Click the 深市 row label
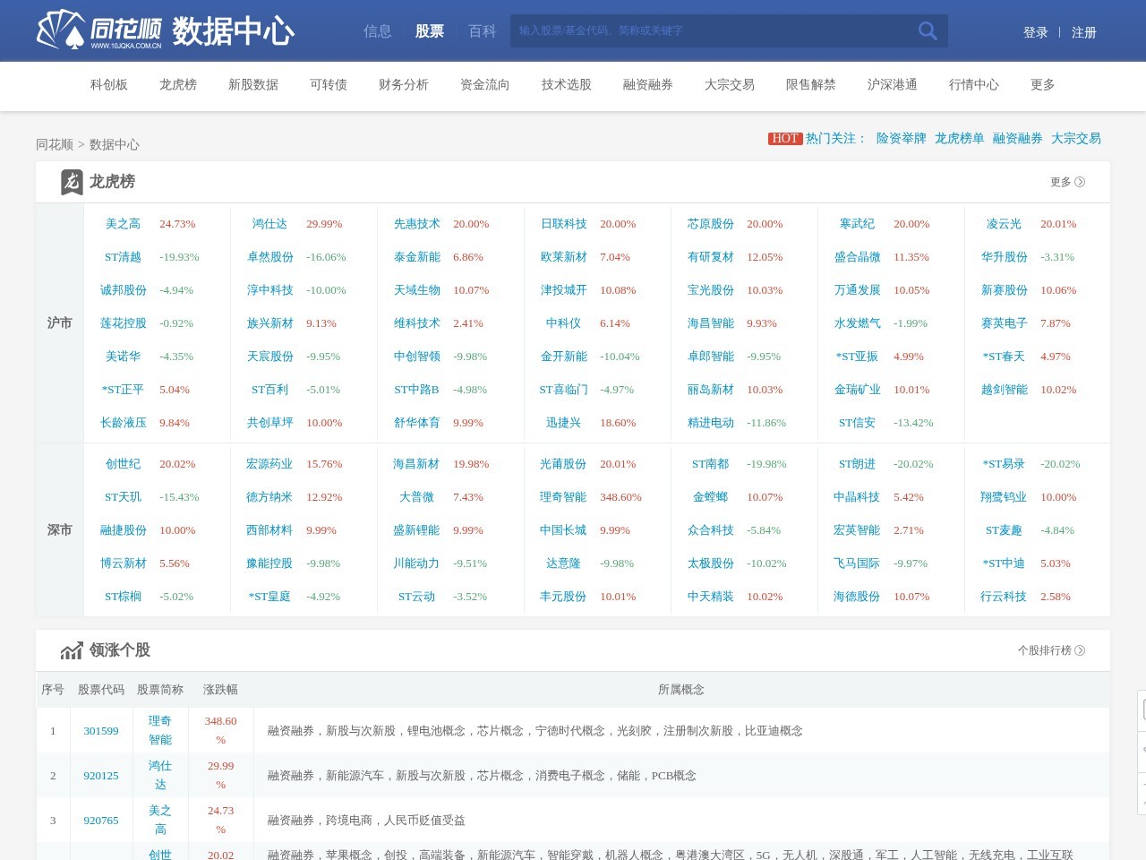Viewport: 1146px width, 860px height. (x=60, y=530)
